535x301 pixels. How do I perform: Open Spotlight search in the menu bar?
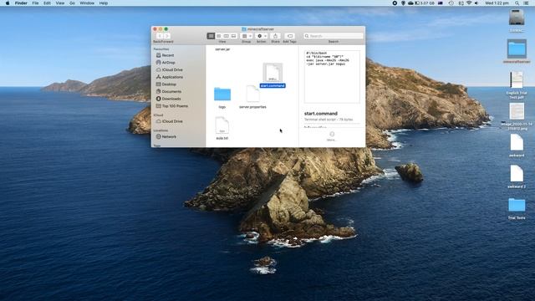[517, 3]
